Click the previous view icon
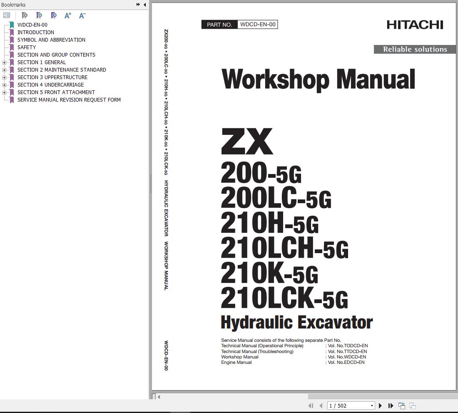Viewport: 458px width, 413px height. (x=402, y=406)
